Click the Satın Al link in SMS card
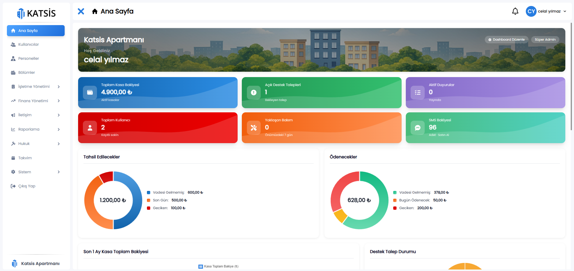This screenshot has height=271, width=574. 444,135
